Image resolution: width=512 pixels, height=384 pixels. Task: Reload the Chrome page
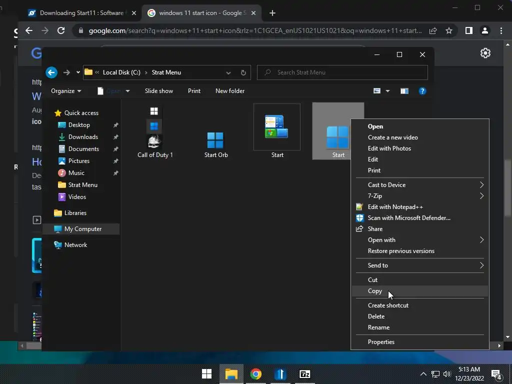tap(61, 30)
